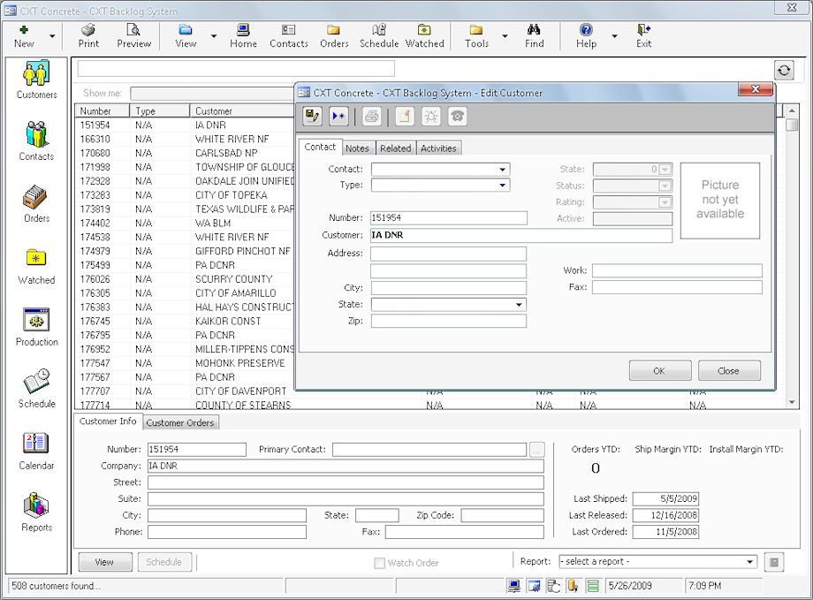Switch to the Related tab

[x=395, y=148]
